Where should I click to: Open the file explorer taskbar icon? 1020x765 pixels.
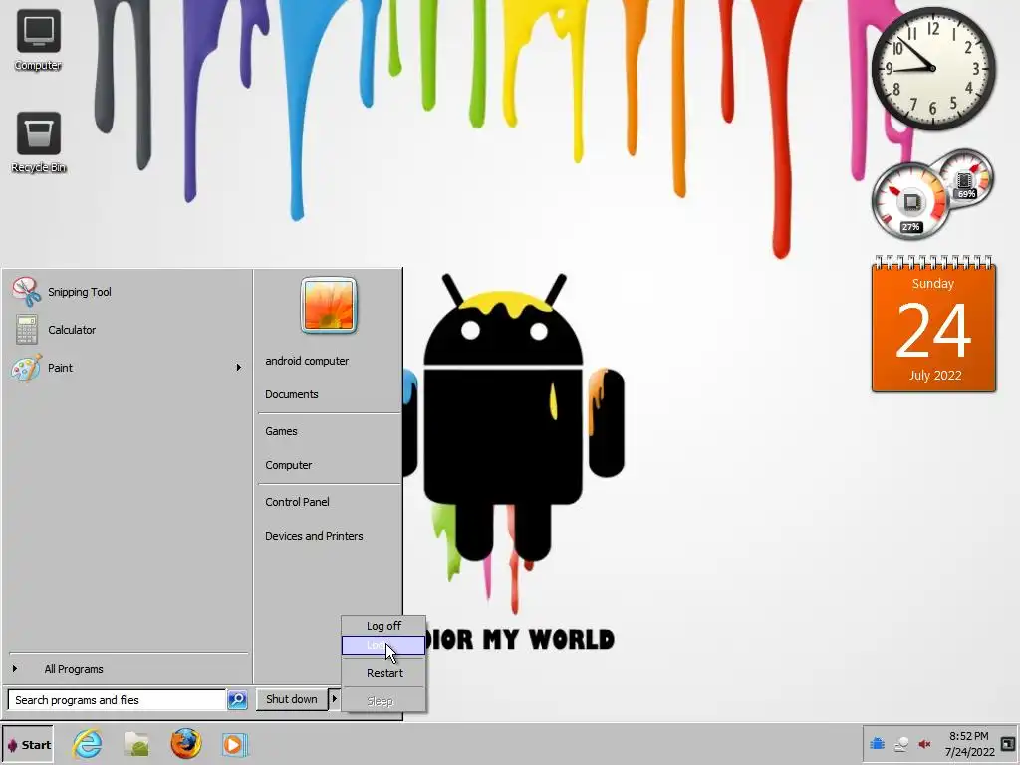[x=136, y=744]
